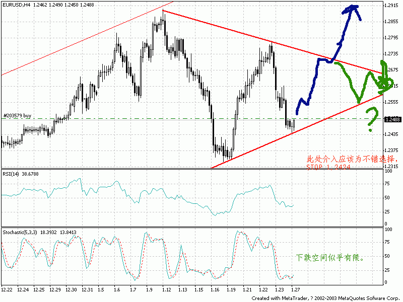Select the current price marker 1.2488
Viewport: 403px width, 302px height.
[x=392, y=119]
